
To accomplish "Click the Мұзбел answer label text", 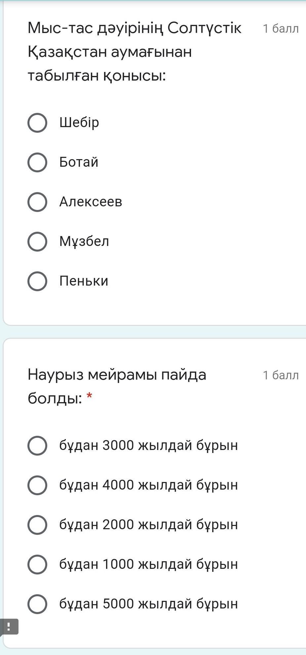I will (84, 241).
